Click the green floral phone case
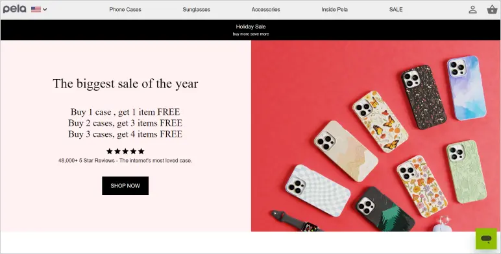Viewport: 501px width, 254px height. (x=467, y=172)
